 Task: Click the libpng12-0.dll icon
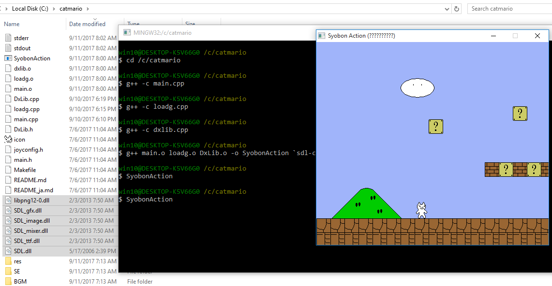click(x=8, y=200)
